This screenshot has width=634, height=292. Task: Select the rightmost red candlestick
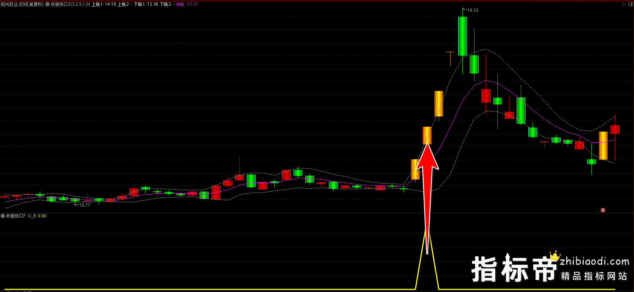click(x=615, y=130)
